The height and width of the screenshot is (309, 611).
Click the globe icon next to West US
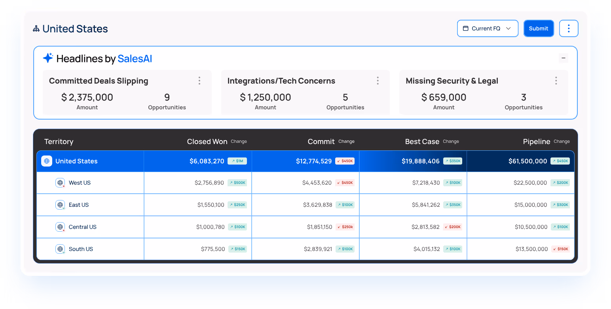pos(60,182)
